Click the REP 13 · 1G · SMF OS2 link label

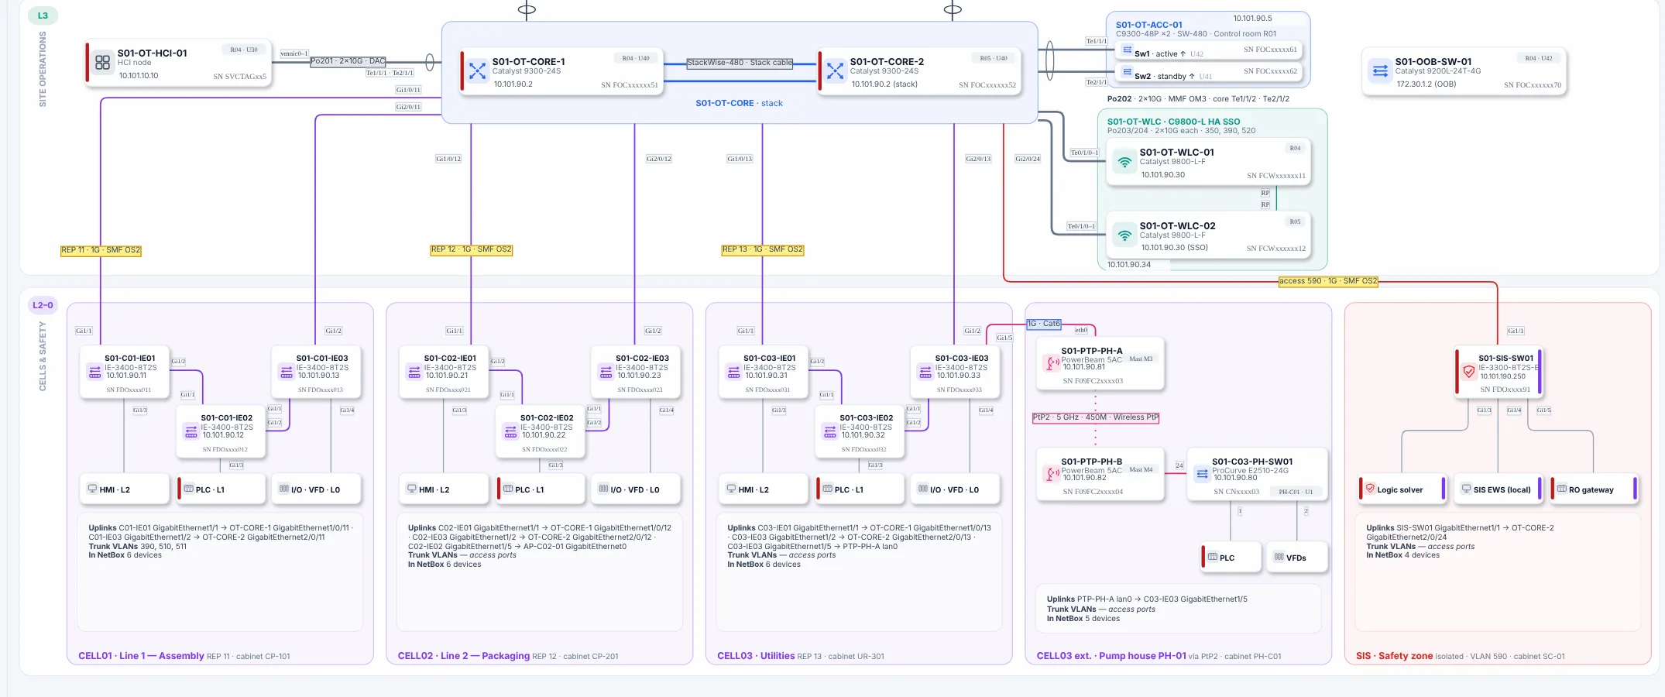click(762, 249)
